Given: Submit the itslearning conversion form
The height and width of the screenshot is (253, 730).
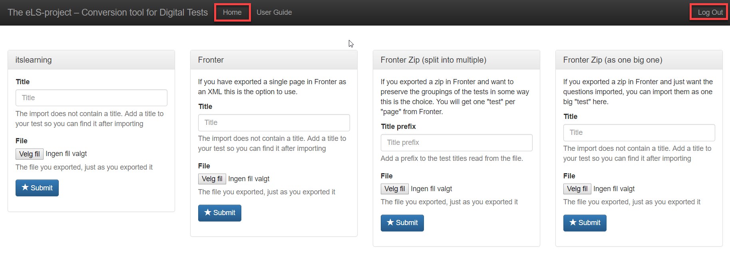Looking at the screenshot, I should point(37,188).
